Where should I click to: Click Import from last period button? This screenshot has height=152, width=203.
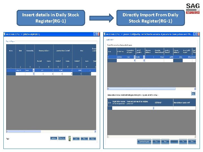point(144,142)
